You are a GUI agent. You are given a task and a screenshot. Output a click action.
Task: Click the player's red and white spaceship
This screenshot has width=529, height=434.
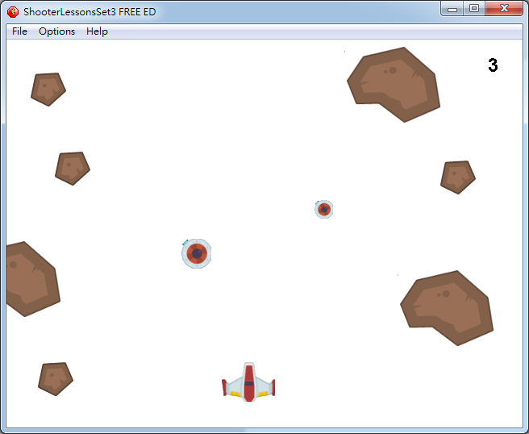(x=248, y=382)
